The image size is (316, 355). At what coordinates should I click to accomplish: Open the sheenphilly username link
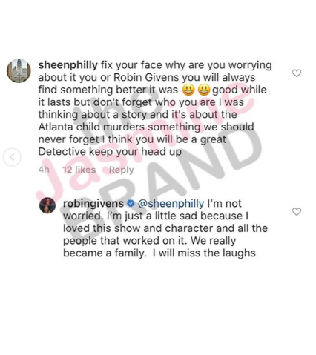68,65
